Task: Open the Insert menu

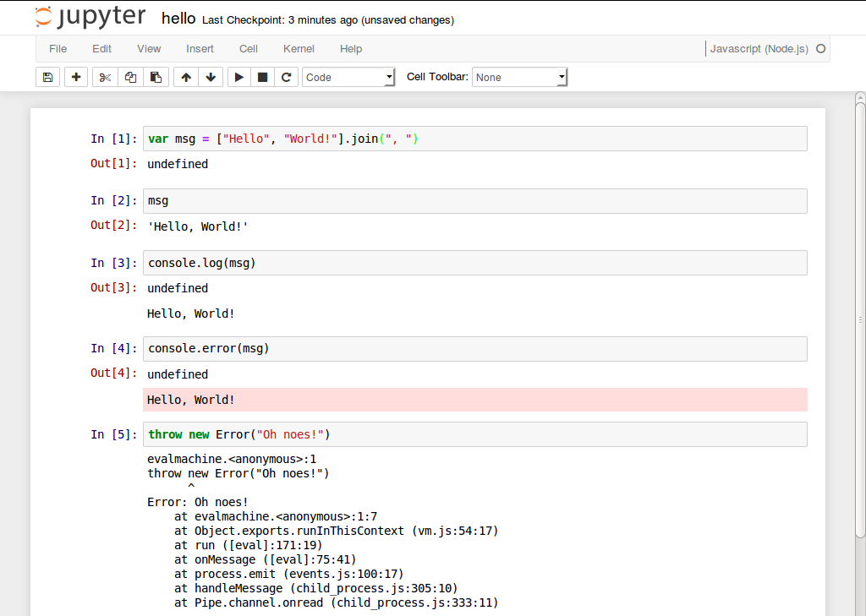Action: pyautogui.click(x=200, y=49)
